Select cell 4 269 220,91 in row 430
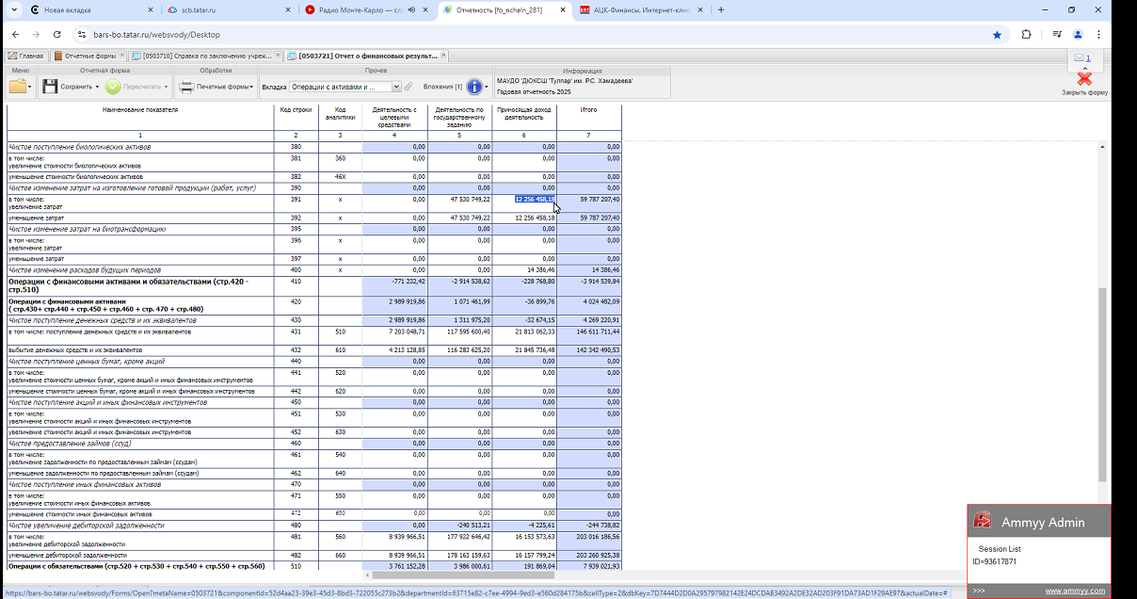The width and height of the screenshot is (1137, 599). 588,321
